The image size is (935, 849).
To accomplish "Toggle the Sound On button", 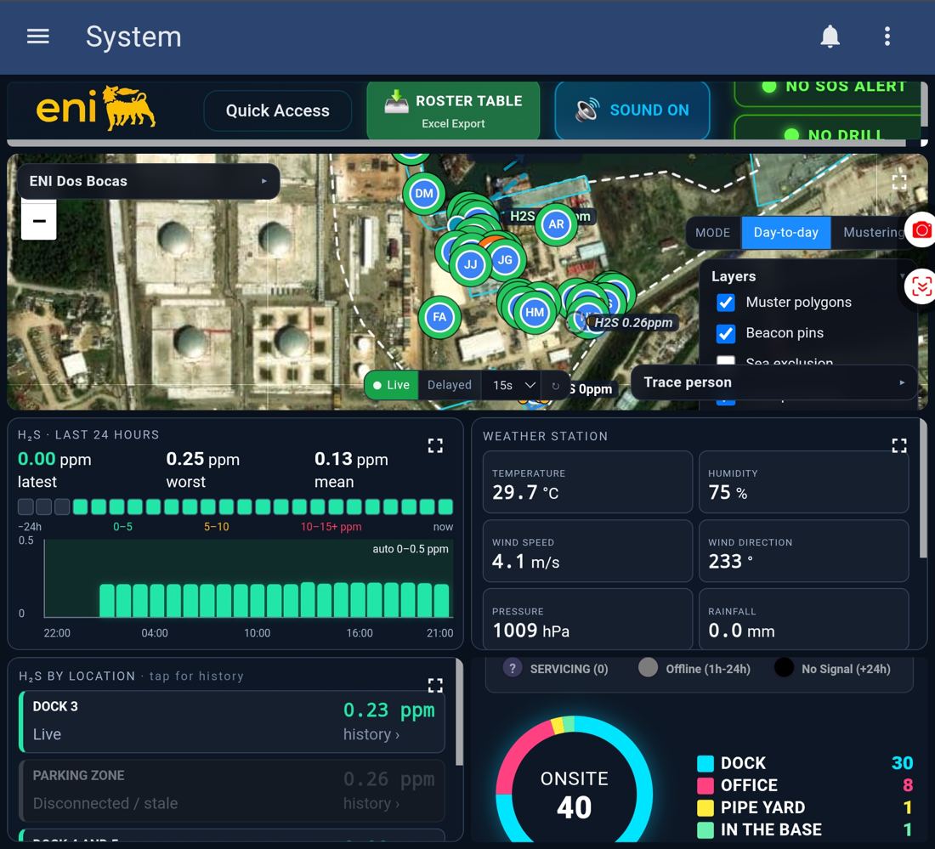I will pos(632,110).
